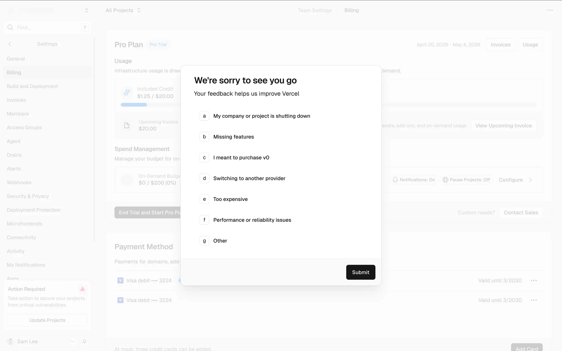562x351 pixels.
Task: Open the Usage button in Pro Plan
Action: (x=530, y=45)
